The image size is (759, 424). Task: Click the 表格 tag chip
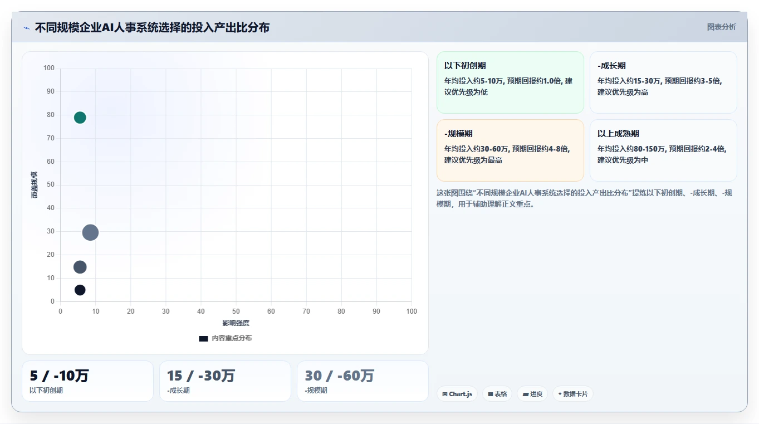(497, 394)
